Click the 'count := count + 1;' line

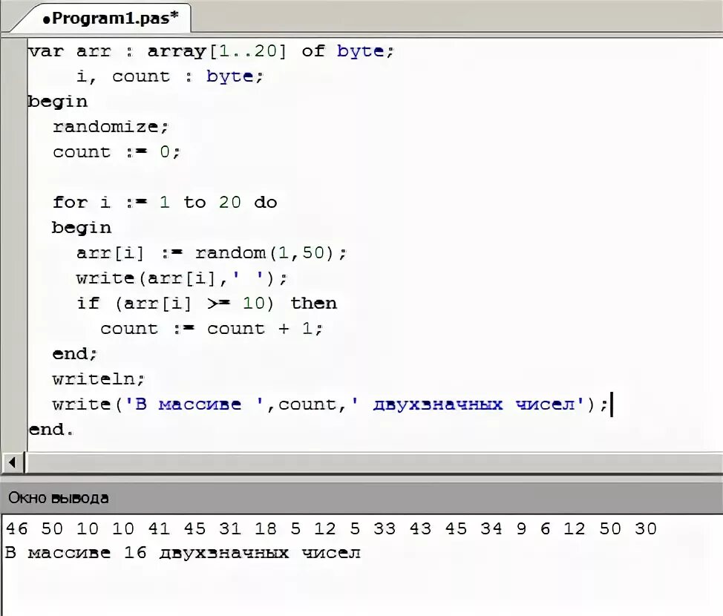[x=212, y=329]
